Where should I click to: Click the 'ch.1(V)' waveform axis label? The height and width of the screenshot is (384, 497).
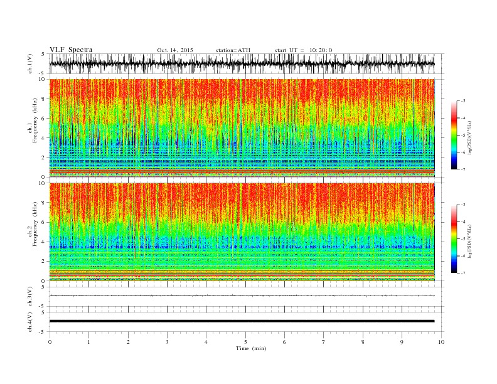tap(30, 63)
